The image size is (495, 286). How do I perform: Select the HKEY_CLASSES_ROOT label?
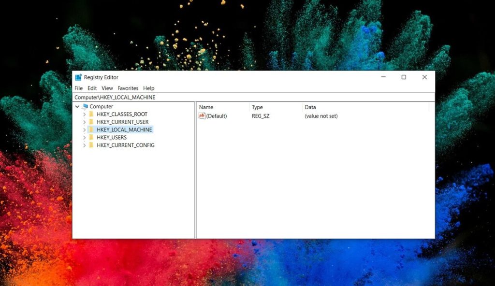click(x=122, y=114)
